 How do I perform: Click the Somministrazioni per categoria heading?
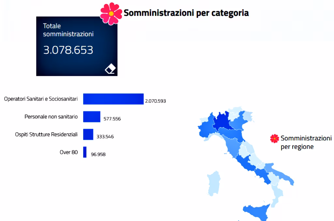186,13
